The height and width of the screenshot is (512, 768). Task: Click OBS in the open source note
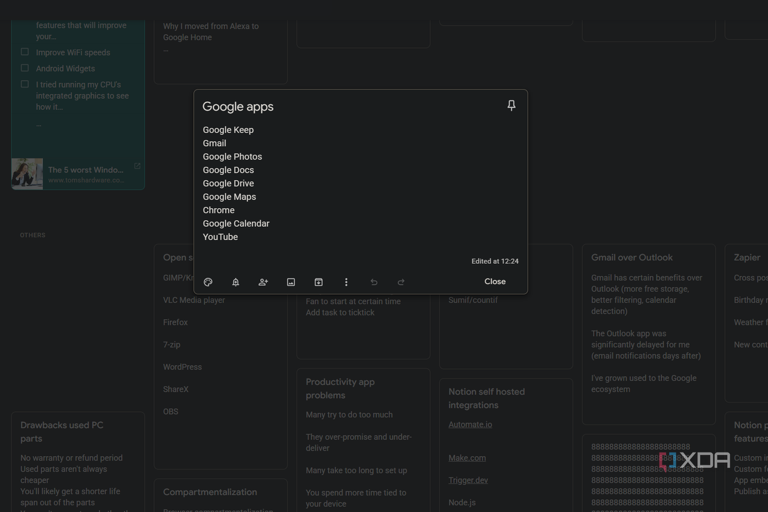[170, 411]
